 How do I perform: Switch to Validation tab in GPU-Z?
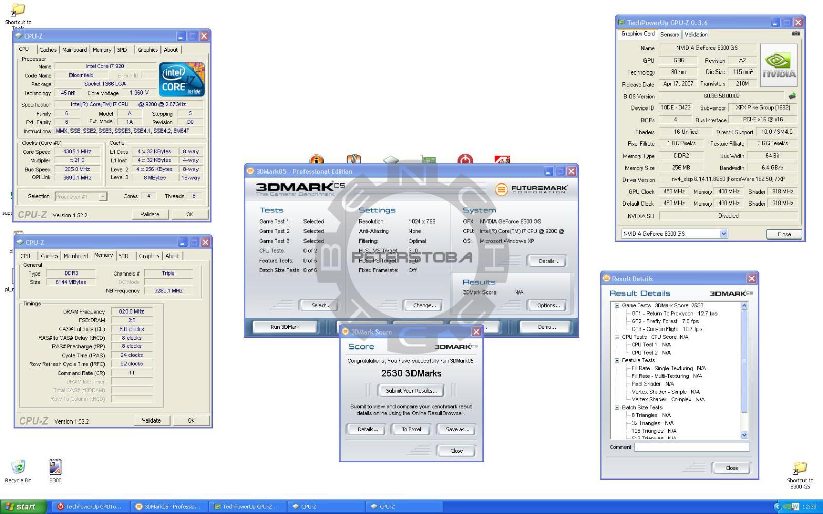pos(696,34)
